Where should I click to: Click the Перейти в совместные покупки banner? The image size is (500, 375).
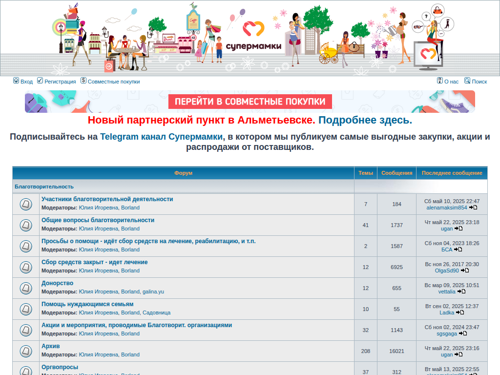click(250, 102)
